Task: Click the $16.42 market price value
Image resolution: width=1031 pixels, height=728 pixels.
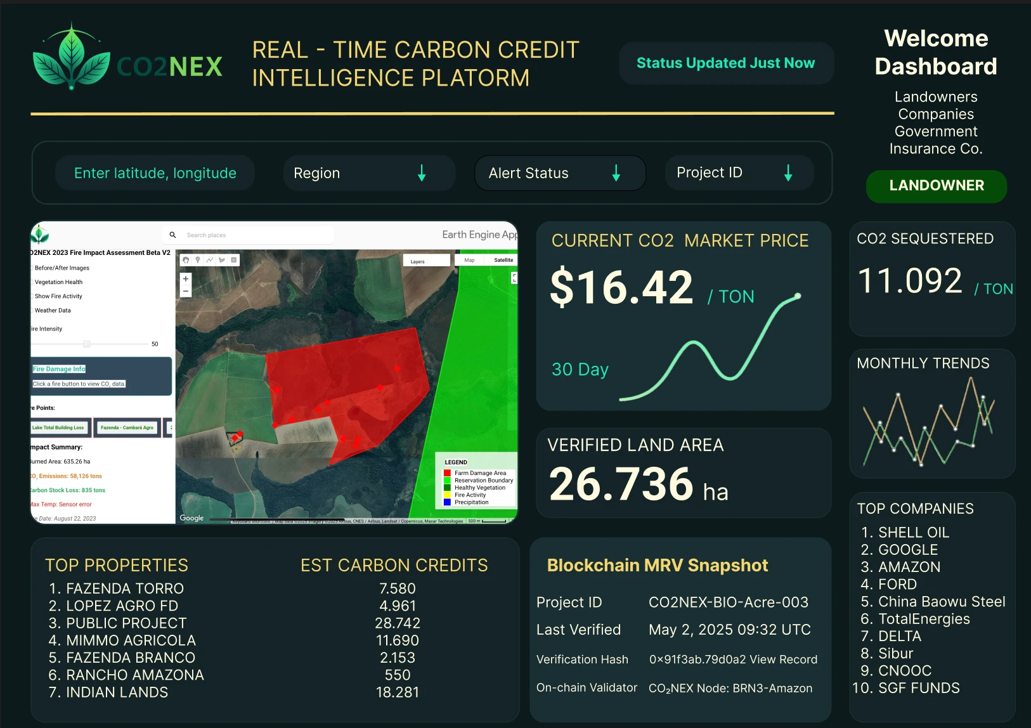Action: pyautogui.click(x=621, y=287)
